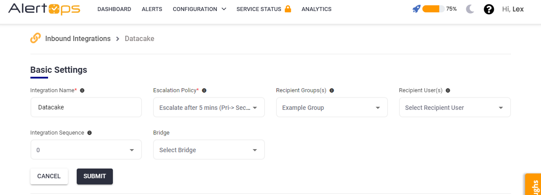The height and width of the screenshot is (195, 541).
Task: Go to the Analytics page
Action: tap(316, 9)
